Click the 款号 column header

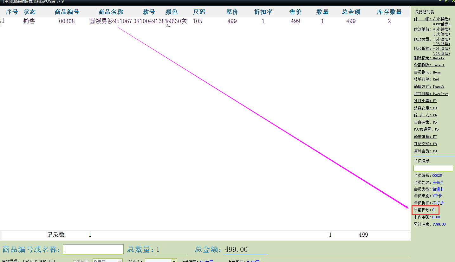149,12
